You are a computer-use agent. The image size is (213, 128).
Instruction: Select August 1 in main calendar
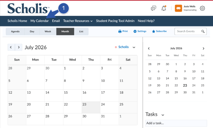[128, 119]
